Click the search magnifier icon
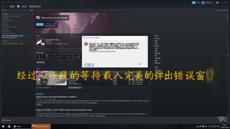 pyautogui.click(x=3, y=10)
